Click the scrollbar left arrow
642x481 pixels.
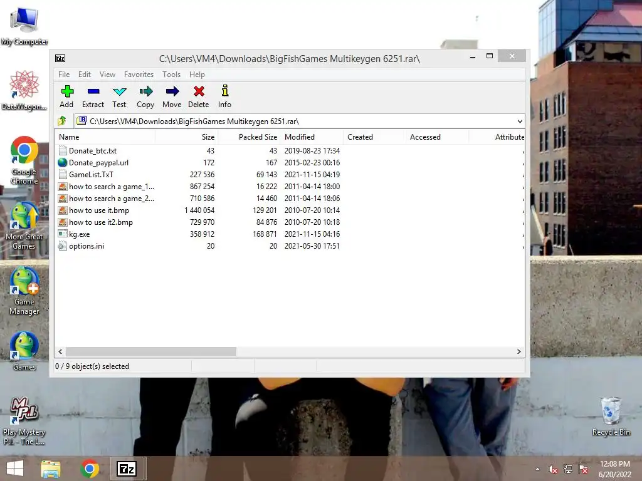point(61,351)
